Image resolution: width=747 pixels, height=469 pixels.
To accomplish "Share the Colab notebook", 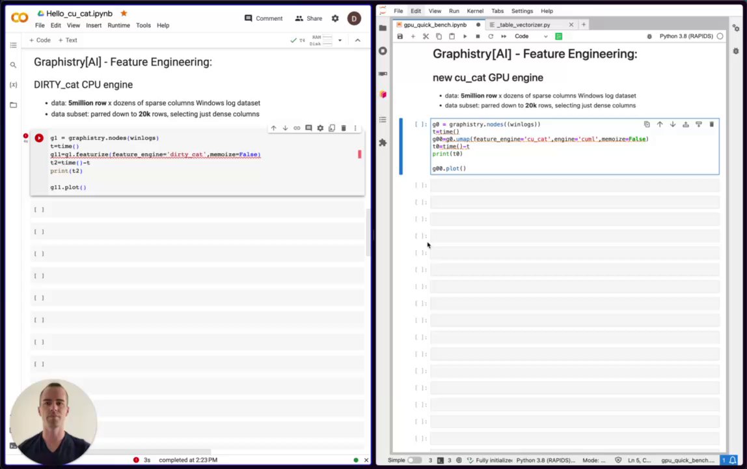I will (x=308, y=18).
